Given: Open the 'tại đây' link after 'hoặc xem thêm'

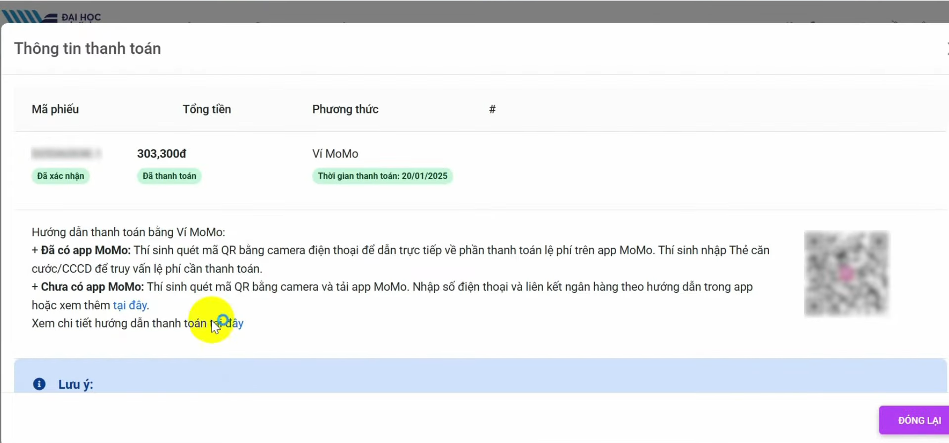Looking at the screenshot, I should (130, 305).
